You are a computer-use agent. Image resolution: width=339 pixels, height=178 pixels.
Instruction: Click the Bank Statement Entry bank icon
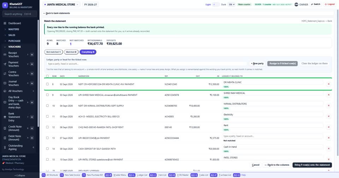[5, 117]
